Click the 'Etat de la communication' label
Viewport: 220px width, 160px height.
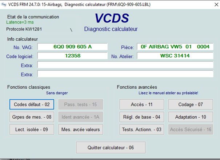click(x=33, y=17)
